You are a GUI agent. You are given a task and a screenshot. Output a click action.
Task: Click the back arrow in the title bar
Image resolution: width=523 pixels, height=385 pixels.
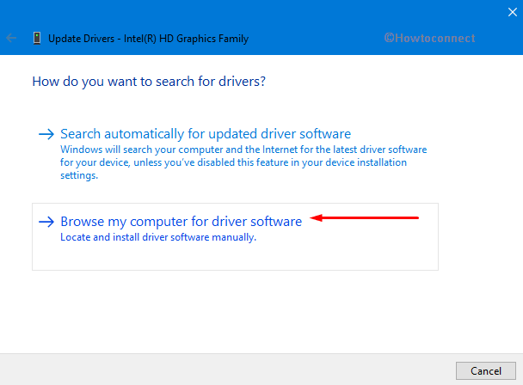11,38
